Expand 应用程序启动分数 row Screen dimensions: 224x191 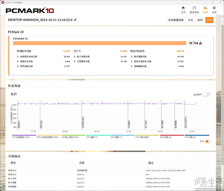point(18,56)
